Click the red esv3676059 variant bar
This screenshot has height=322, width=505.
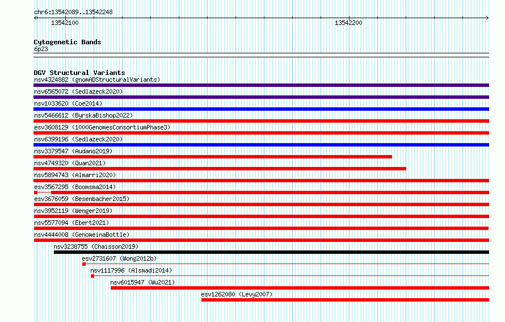261,204
